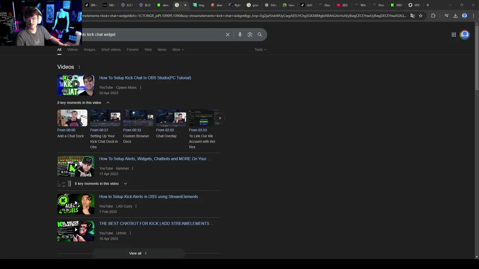
Task: Open Chrome downloads icon
Action: (x=455, y=16)
